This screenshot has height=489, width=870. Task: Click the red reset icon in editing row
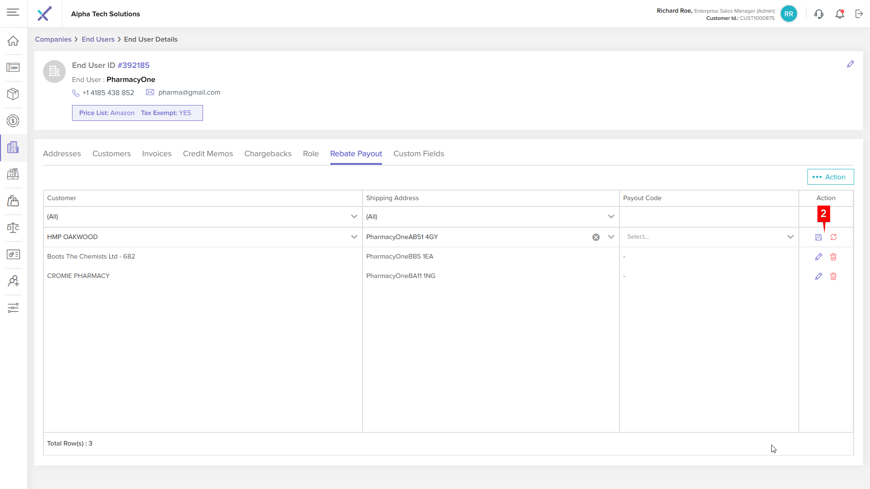(833, 237)
